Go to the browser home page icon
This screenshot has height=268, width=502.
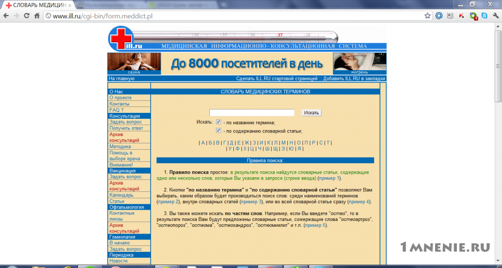[x=37, y=16]
